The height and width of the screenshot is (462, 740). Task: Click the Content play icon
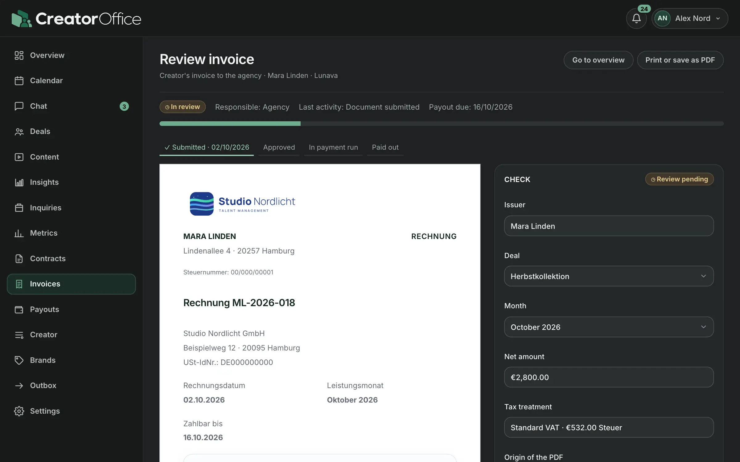[x=19, y=157]
